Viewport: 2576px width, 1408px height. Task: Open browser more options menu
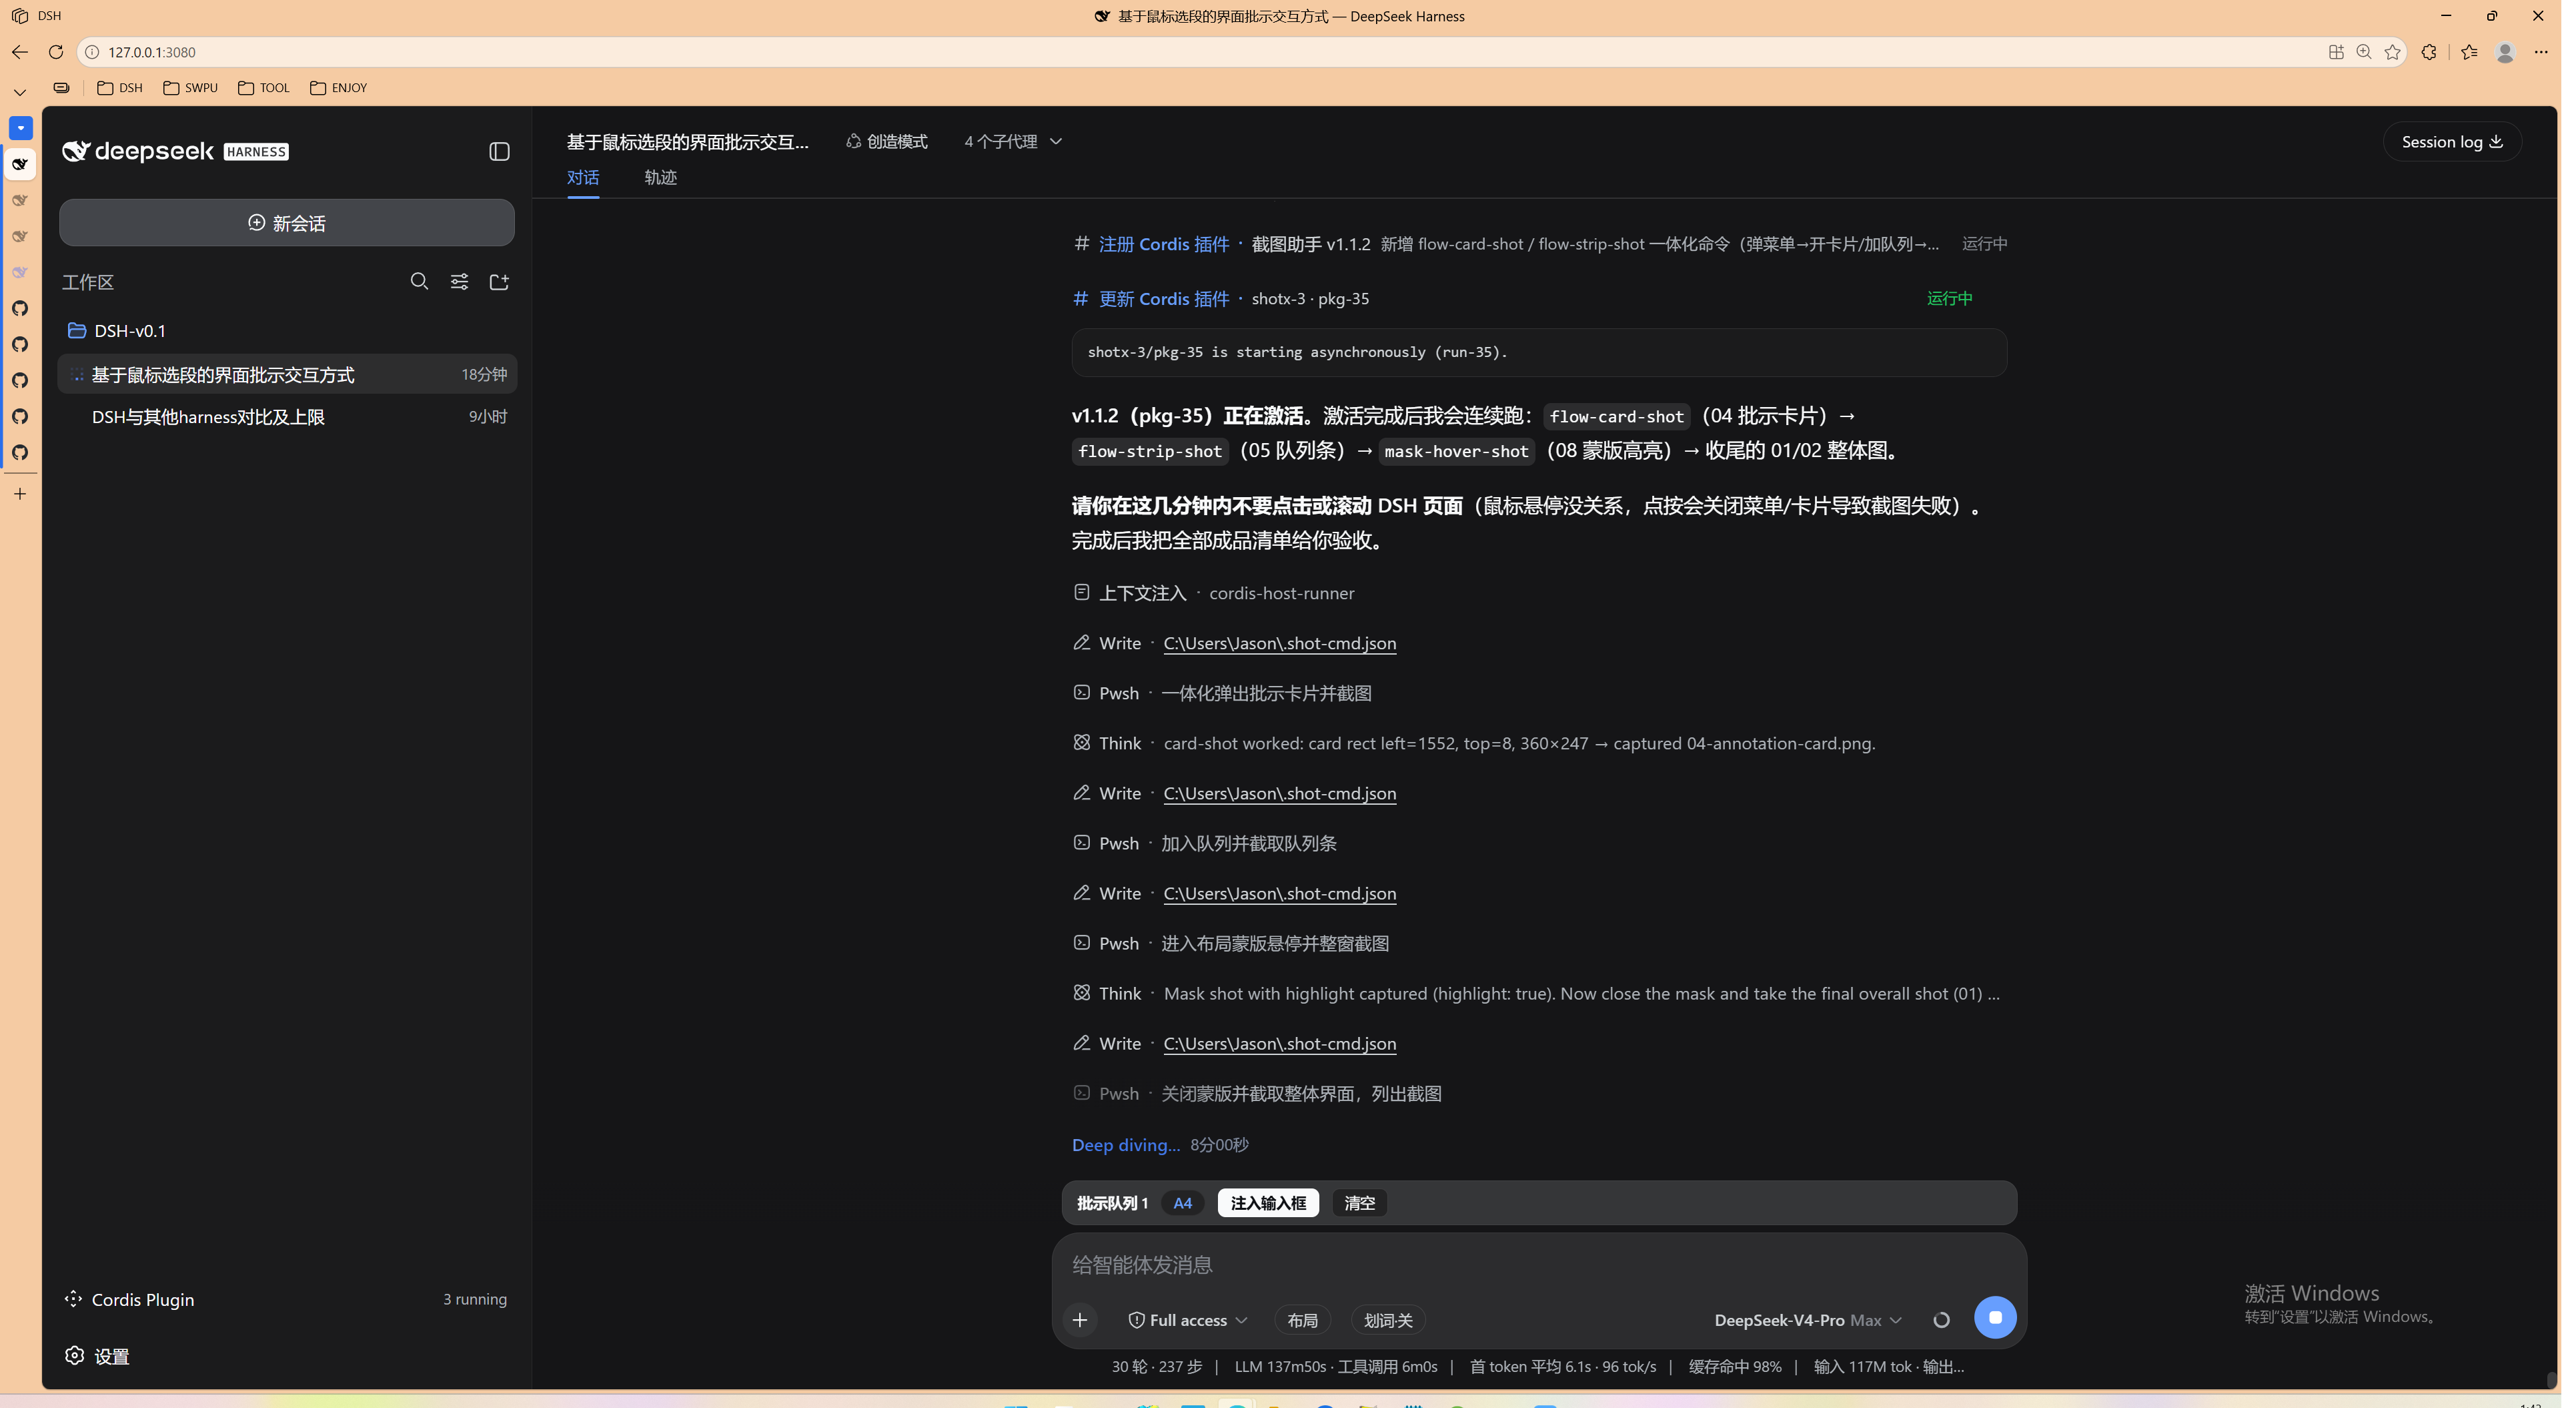[2541, 52]
